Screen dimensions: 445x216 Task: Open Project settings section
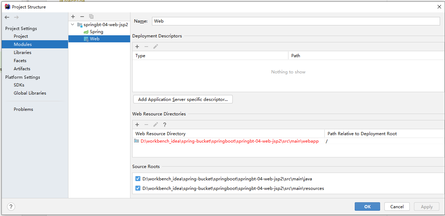tap(21, 36)
